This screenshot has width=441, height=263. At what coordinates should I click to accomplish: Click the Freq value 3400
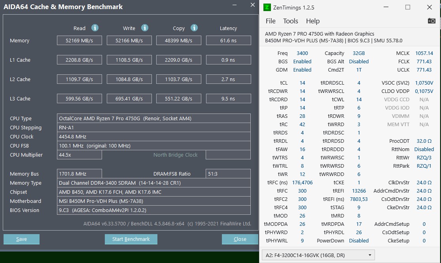[302, 53]
